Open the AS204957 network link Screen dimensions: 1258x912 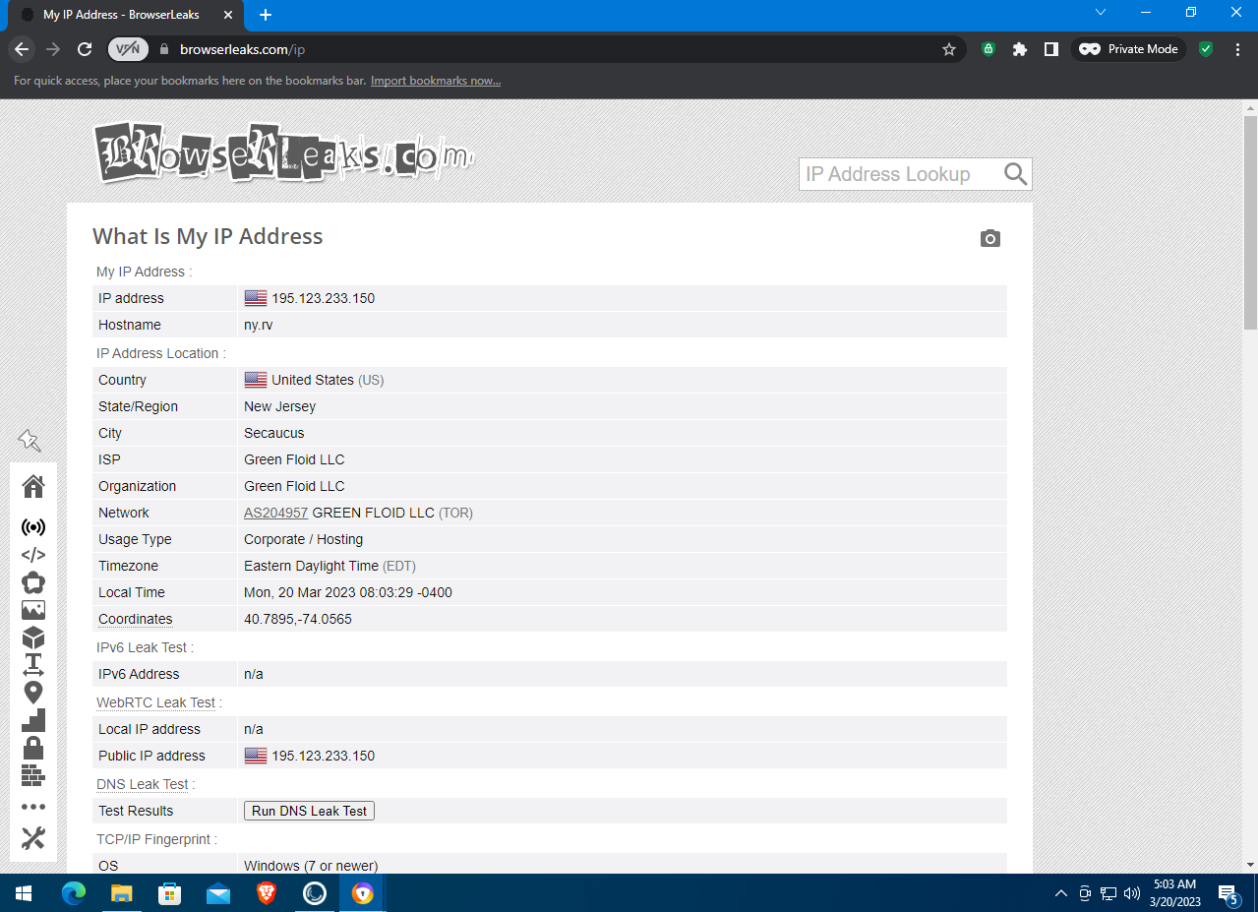276,513
